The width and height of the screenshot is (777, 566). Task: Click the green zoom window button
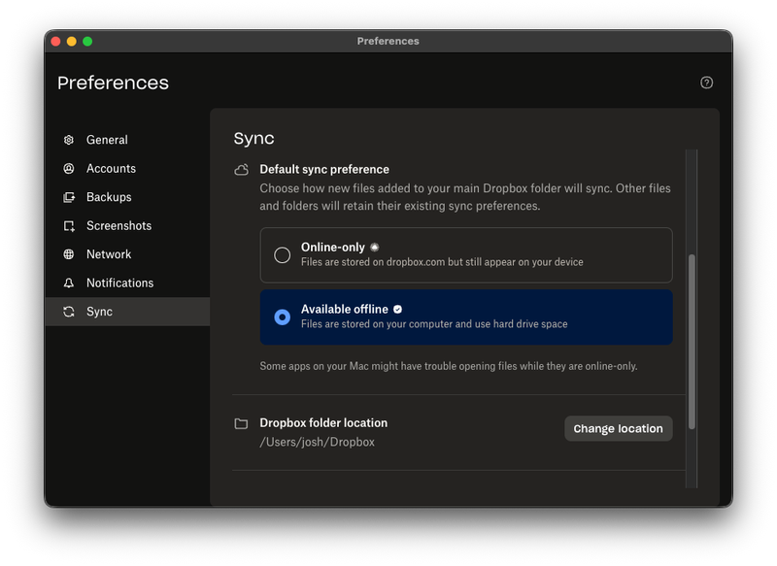[87, 42]
